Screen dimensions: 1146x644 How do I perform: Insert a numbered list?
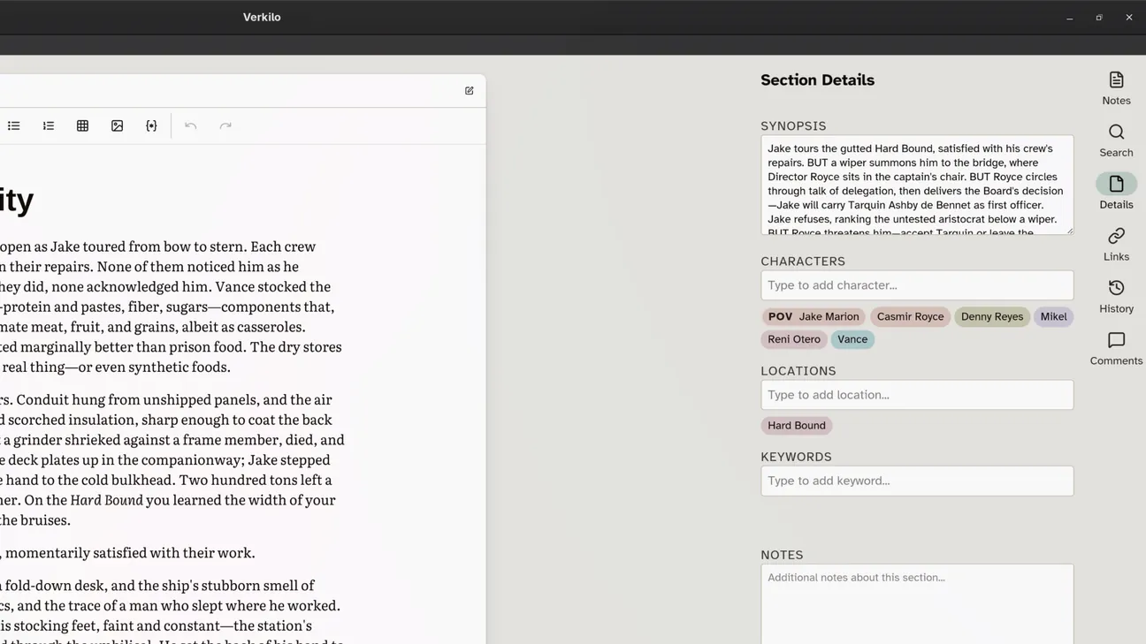tap(49, 126)
